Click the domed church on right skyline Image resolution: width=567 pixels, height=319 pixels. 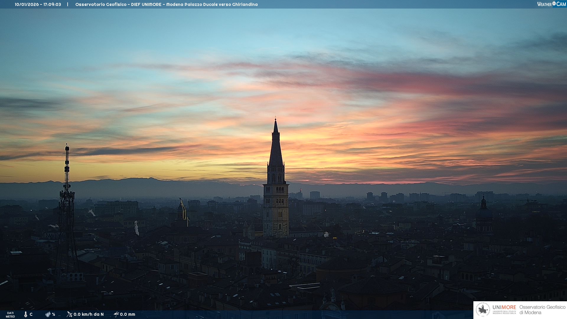pyautogui.click(x=483, y=213)
